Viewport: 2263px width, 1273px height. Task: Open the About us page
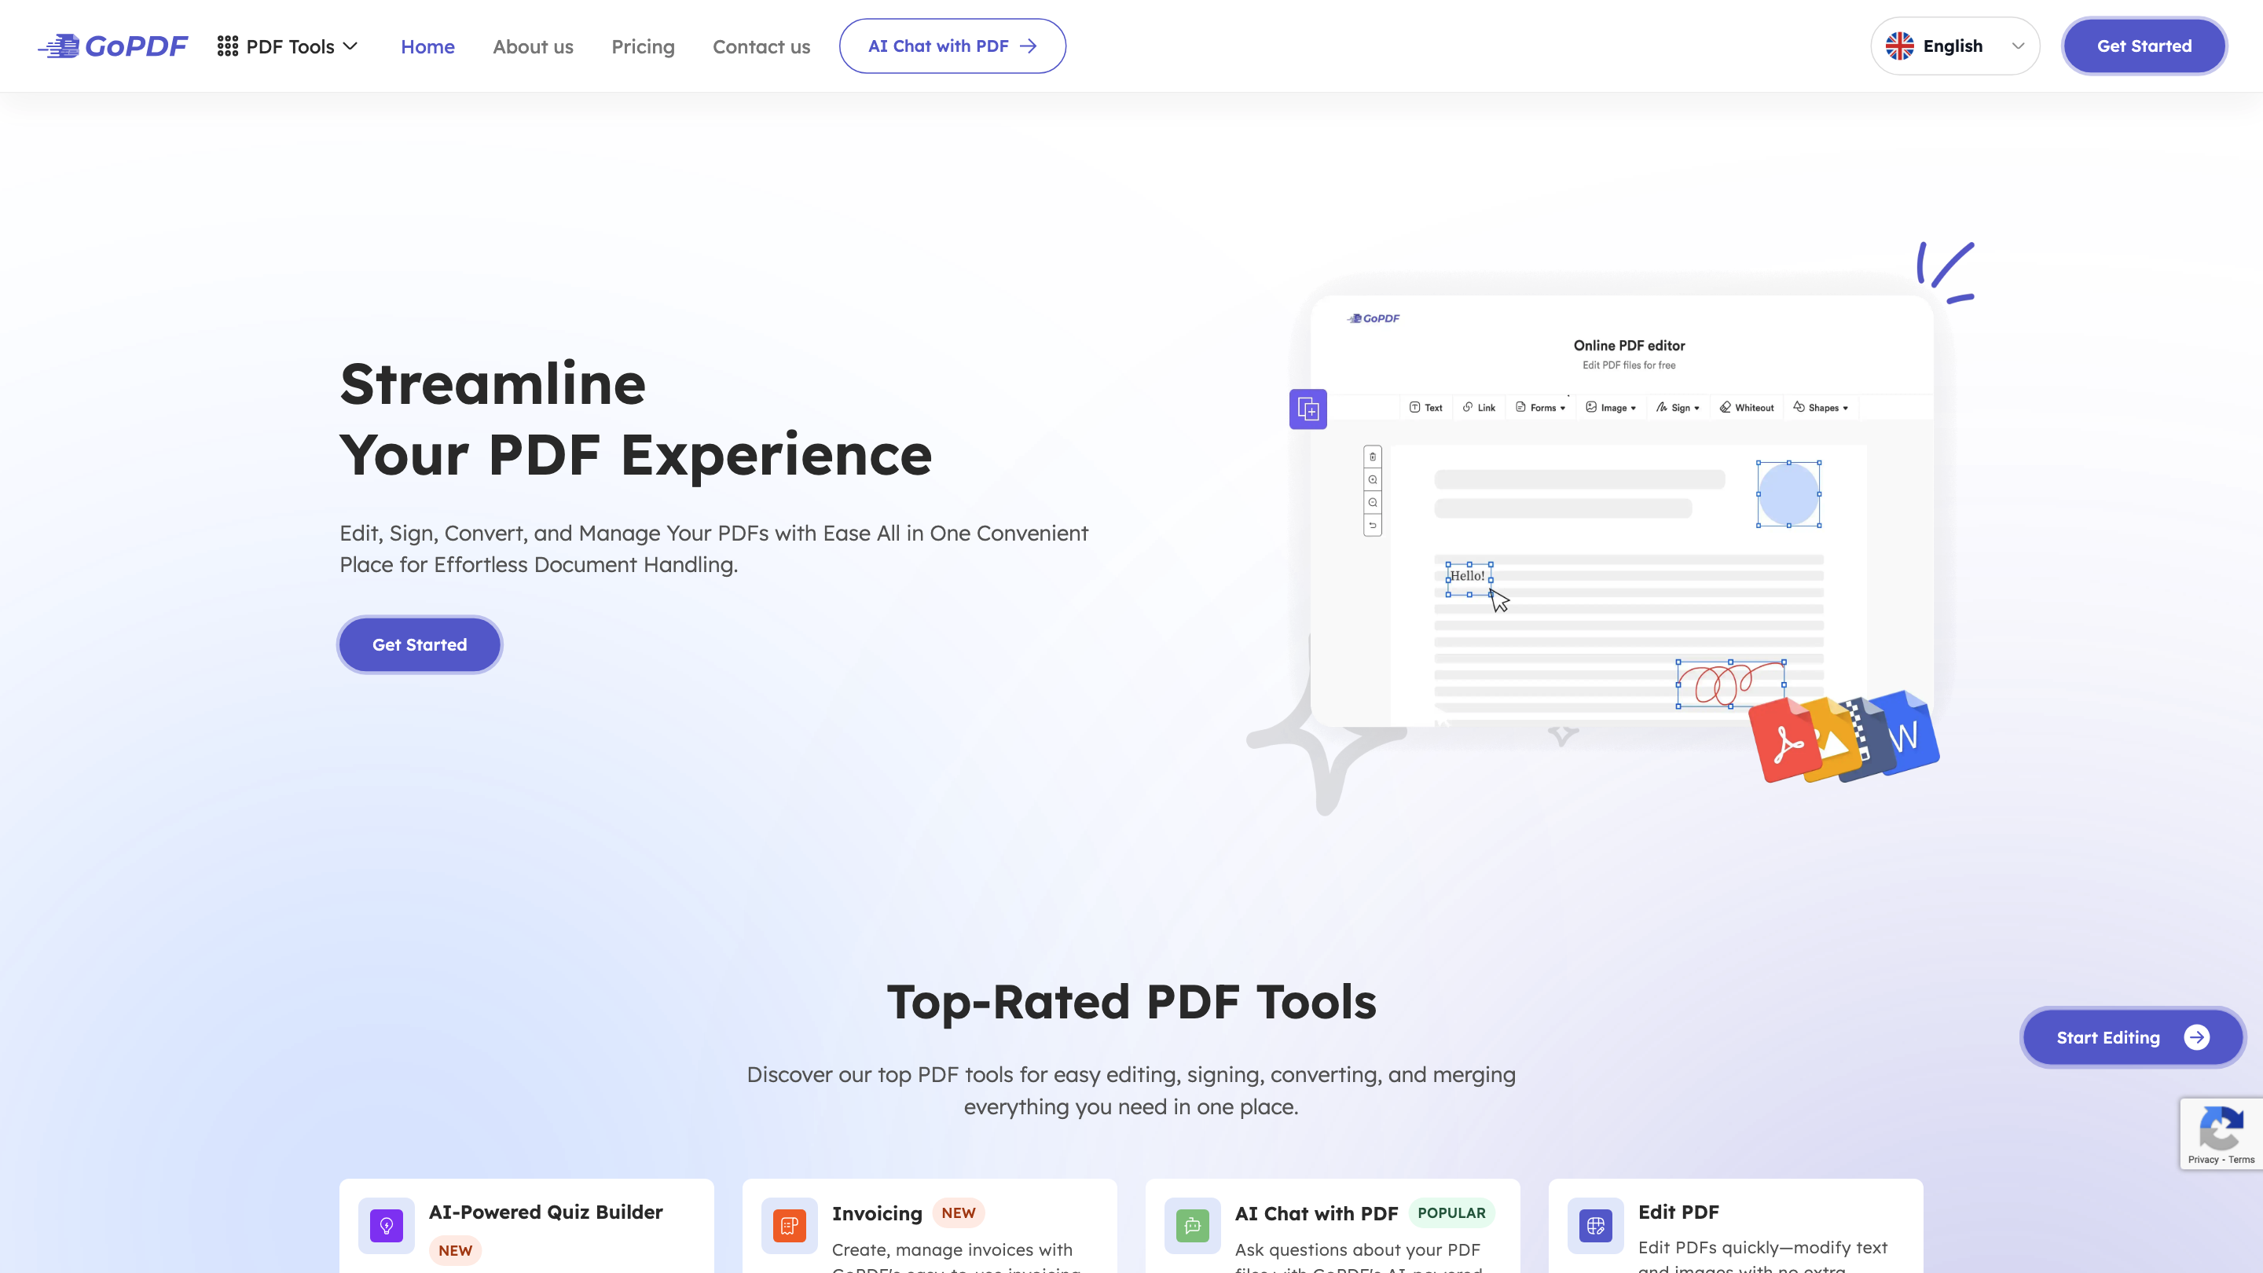[533, 46]
